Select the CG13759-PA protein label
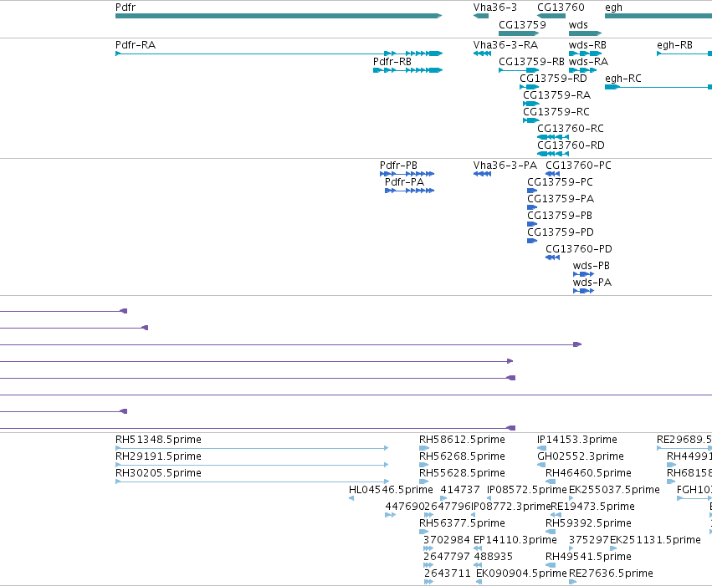Image resolution: width=712 pixels, height=586 pixels. click(x=561, y=199)
